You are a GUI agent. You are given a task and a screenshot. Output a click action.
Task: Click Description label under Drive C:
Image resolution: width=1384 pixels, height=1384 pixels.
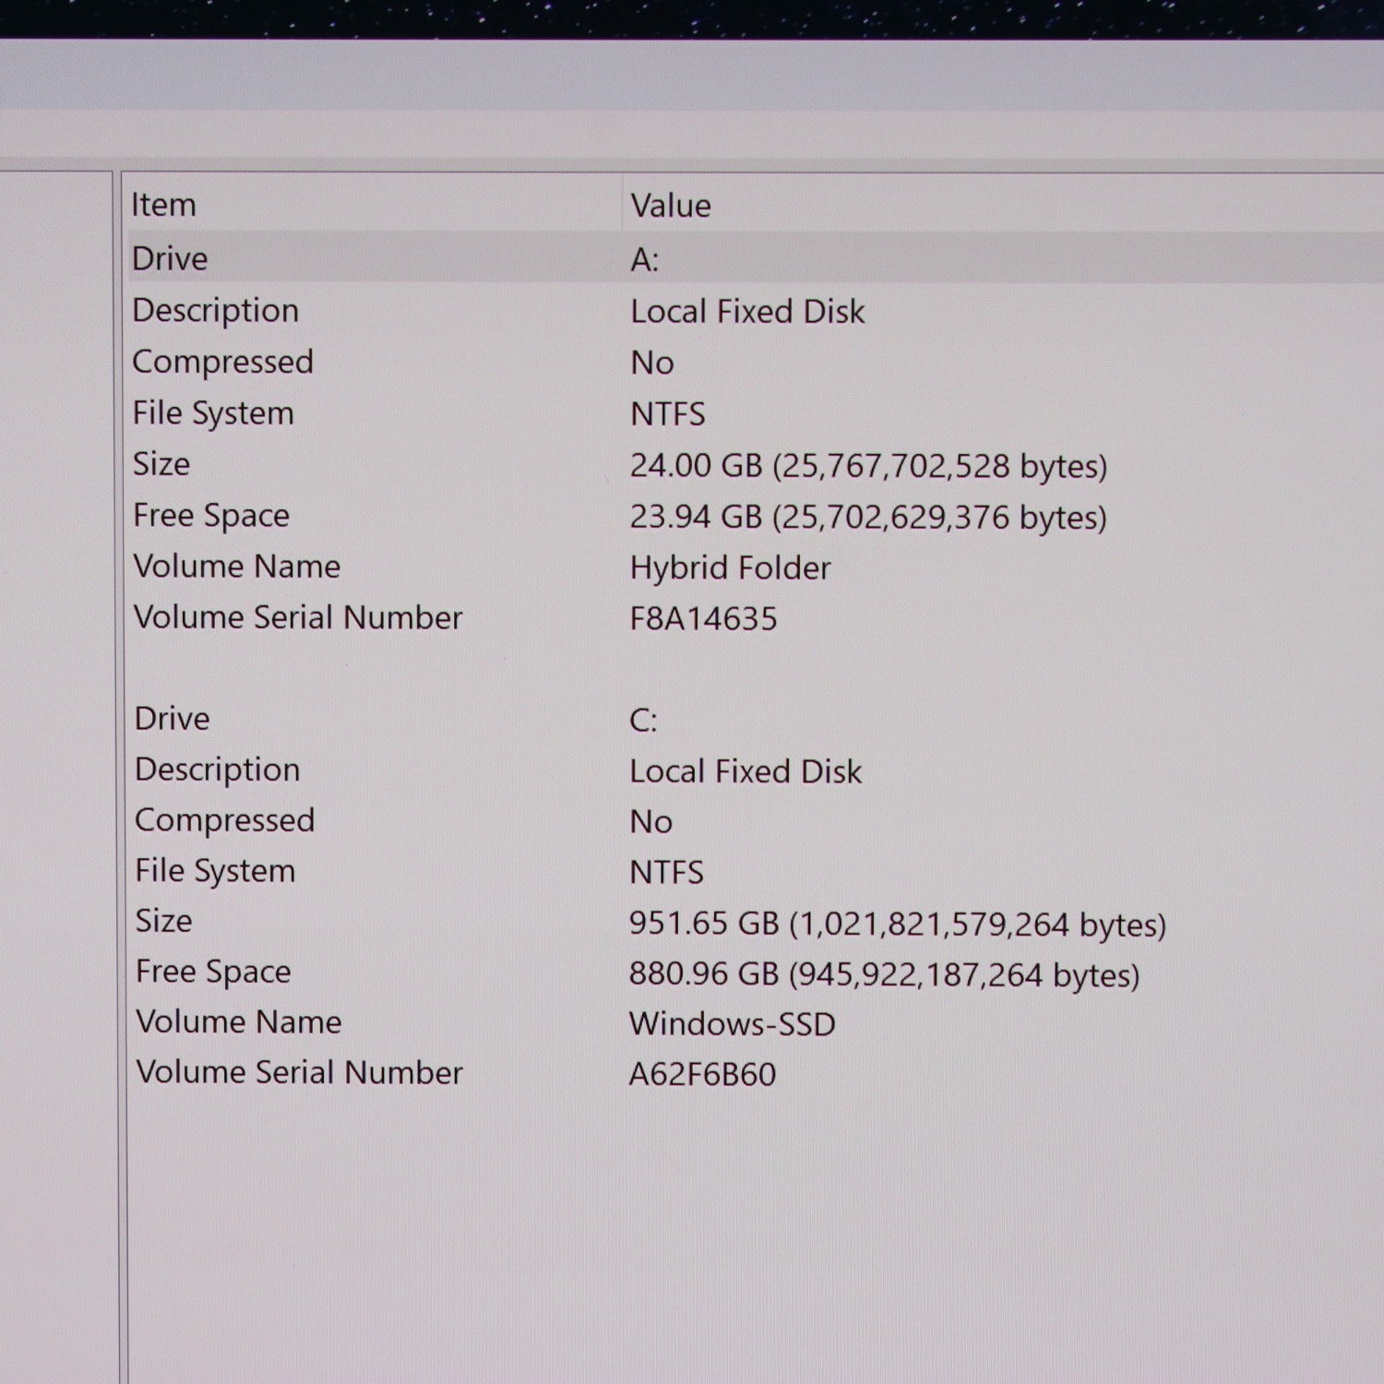tap(217, 770)
